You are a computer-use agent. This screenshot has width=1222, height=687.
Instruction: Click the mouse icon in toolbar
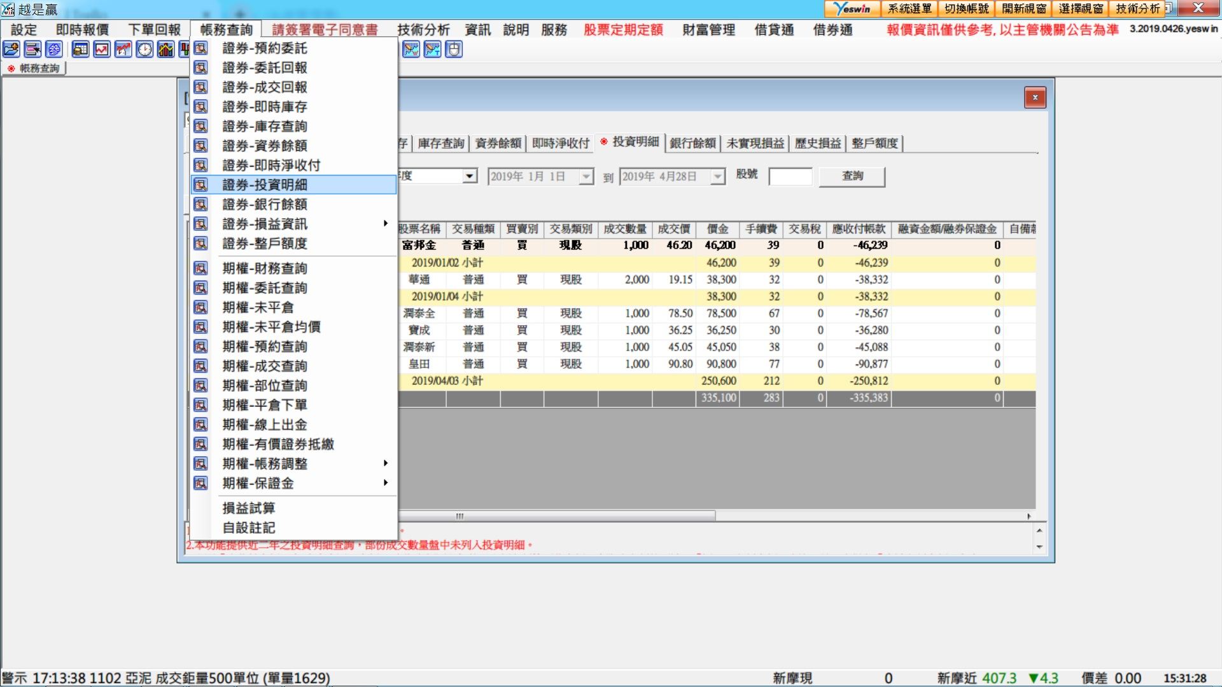coord(453,50)
